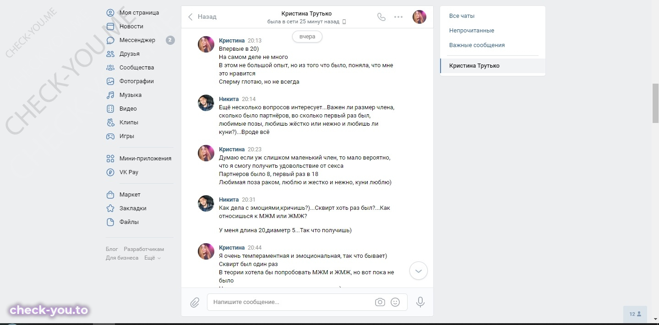The image size is (659, 325).
Task: Jump to latest messages with down arrow
Action: [419, 271]
